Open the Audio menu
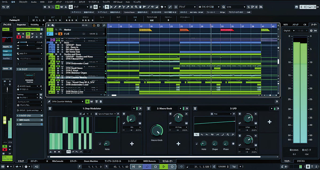Screen dimensions: 320x170 34,2
